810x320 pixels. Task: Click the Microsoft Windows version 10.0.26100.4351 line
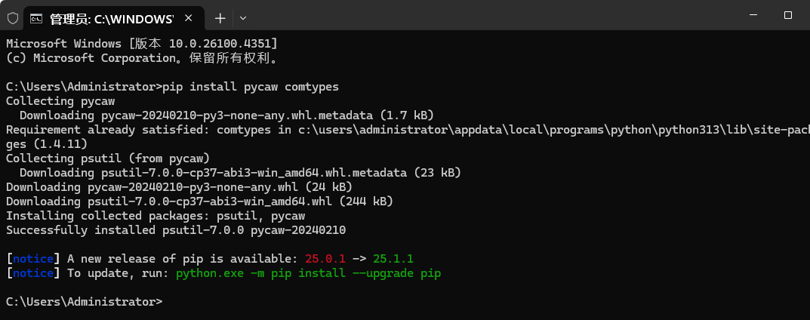tap(142, 43)
